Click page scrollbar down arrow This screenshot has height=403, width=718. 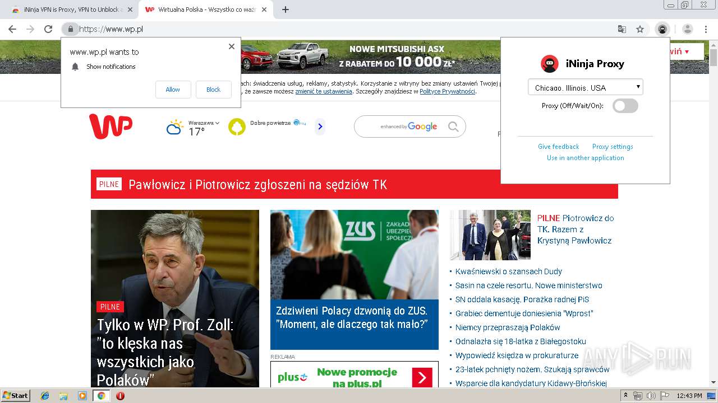[x=713, y=383]
